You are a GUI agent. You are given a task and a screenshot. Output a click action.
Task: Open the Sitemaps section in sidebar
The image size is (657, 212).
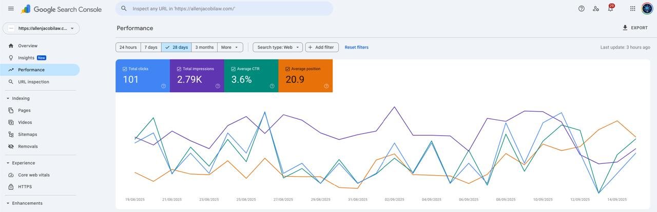(27, 134)
